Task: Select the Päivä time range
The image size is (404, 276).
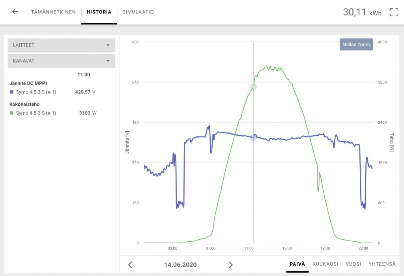Action: click(297, 264)
